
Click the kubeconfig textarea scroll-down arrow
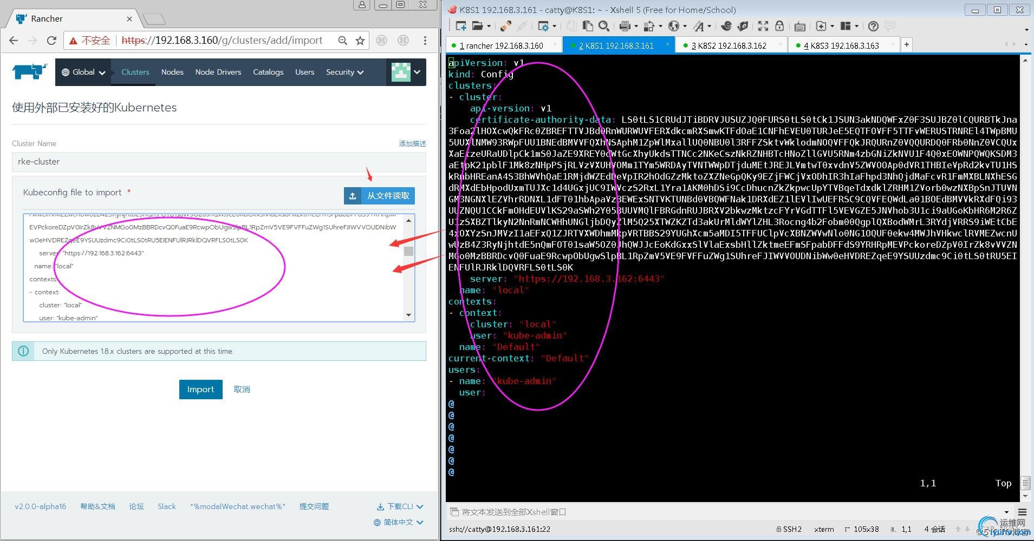[x=409, y=315]
